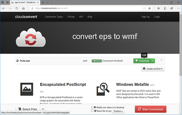This screenshot has width=182, height=115.
Task: Click the Encapsulated PostScript image icon
Action: [x=27, y=89]
